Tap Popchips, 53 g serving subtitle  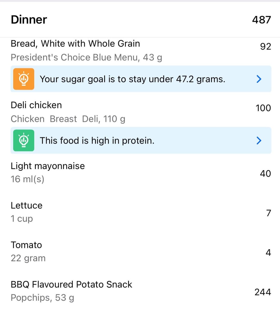coord(43,298)
